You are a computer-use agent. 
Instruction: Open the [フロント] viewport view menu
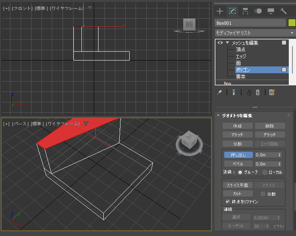22,8
